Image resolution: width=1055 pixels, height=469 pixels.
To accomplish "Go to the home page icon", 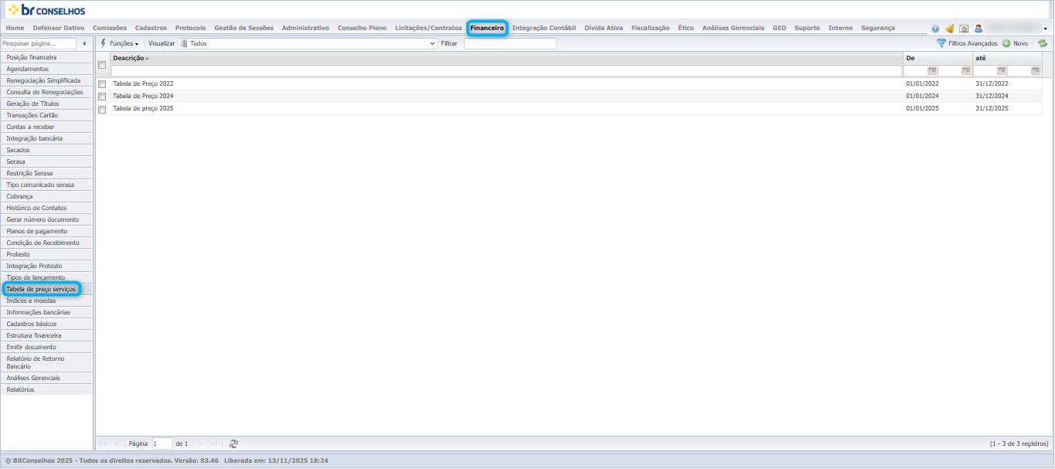I will coord(964,29).
